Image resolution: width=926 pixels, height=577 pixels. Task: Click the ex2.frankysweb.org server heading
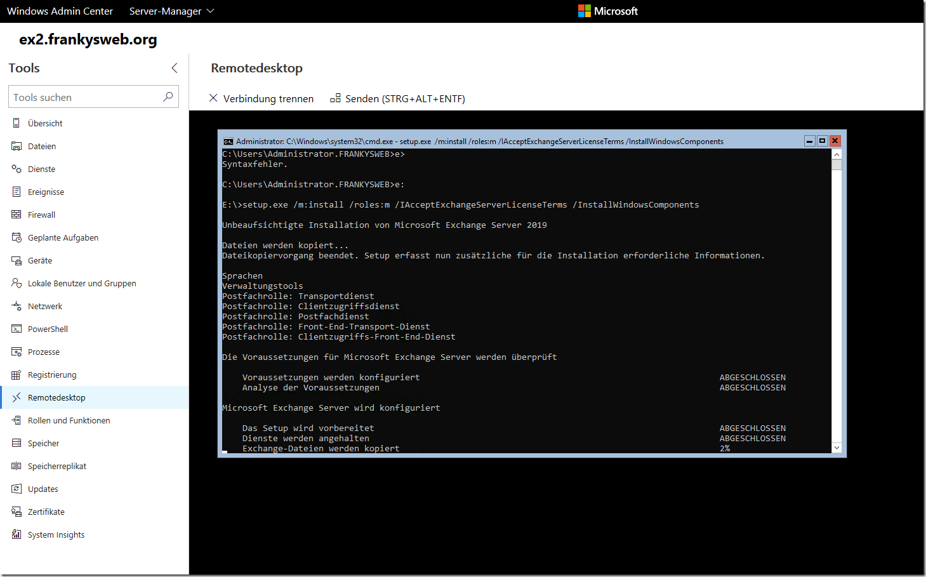click(88, 39)
